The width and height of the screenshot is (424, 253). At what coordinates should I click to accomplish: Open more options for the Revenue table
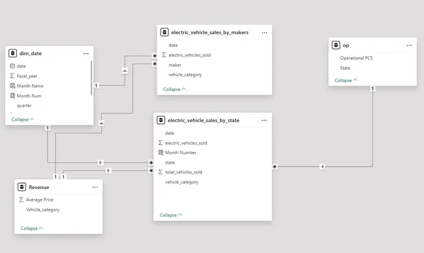[x=95, y=187]
